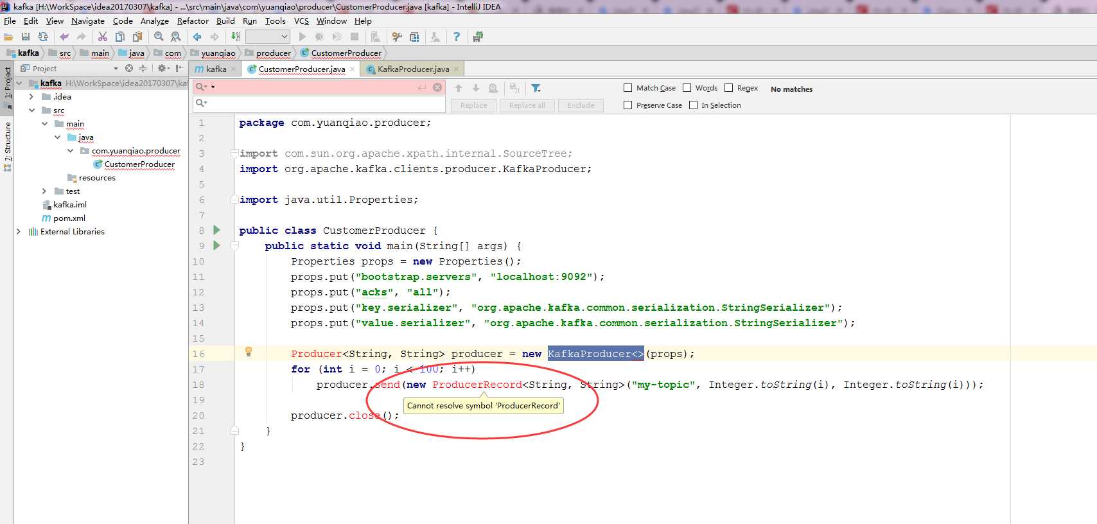The image size is (1097, 524).
Task: Enable the Match Case checkbox
Action: pos(628,88)
